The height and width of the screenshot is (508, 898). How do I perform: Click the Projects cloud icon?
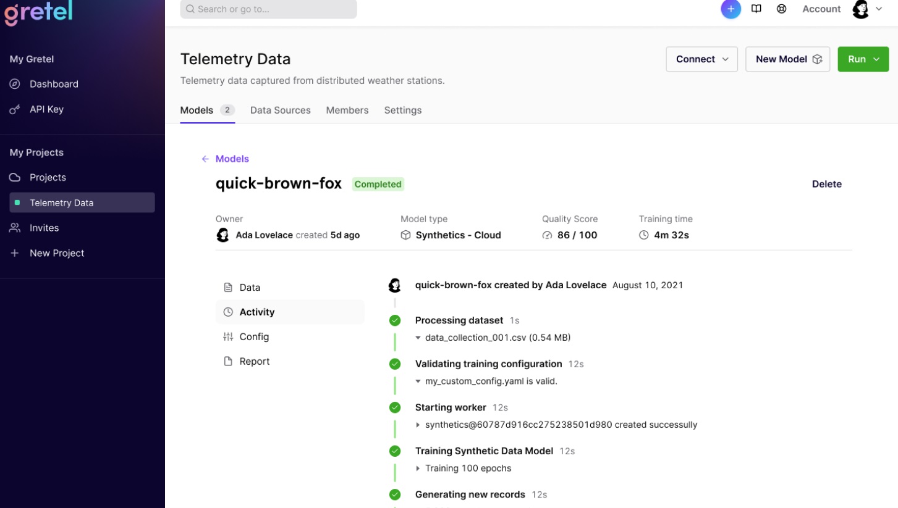click(x=15, y=177)
